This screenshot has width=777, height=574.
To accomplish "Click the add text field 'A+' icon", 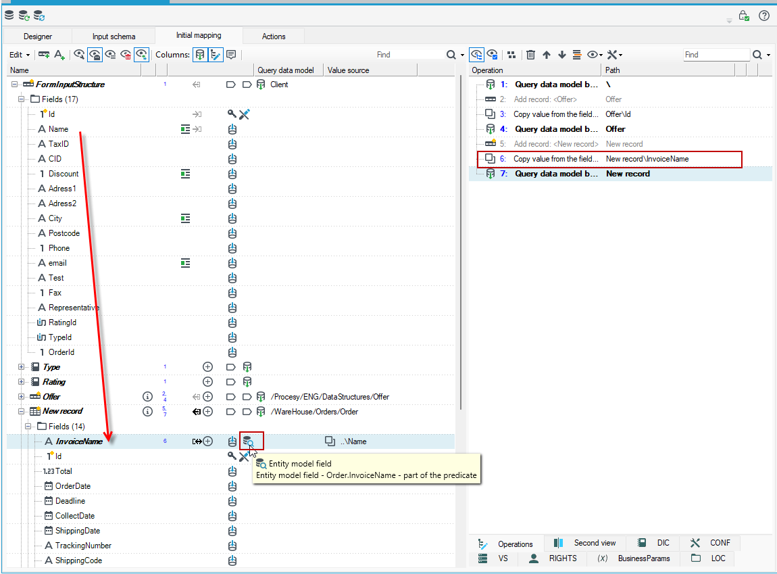I will (59, 55).
